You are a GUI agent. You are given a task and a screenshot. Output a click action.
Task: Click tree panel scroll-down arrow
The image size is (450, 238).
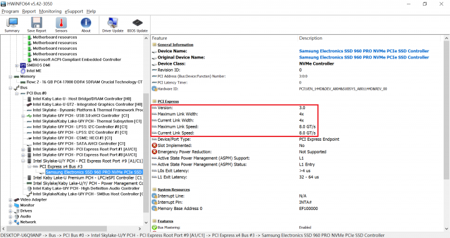pyautogui.click(x=146, y=222)
